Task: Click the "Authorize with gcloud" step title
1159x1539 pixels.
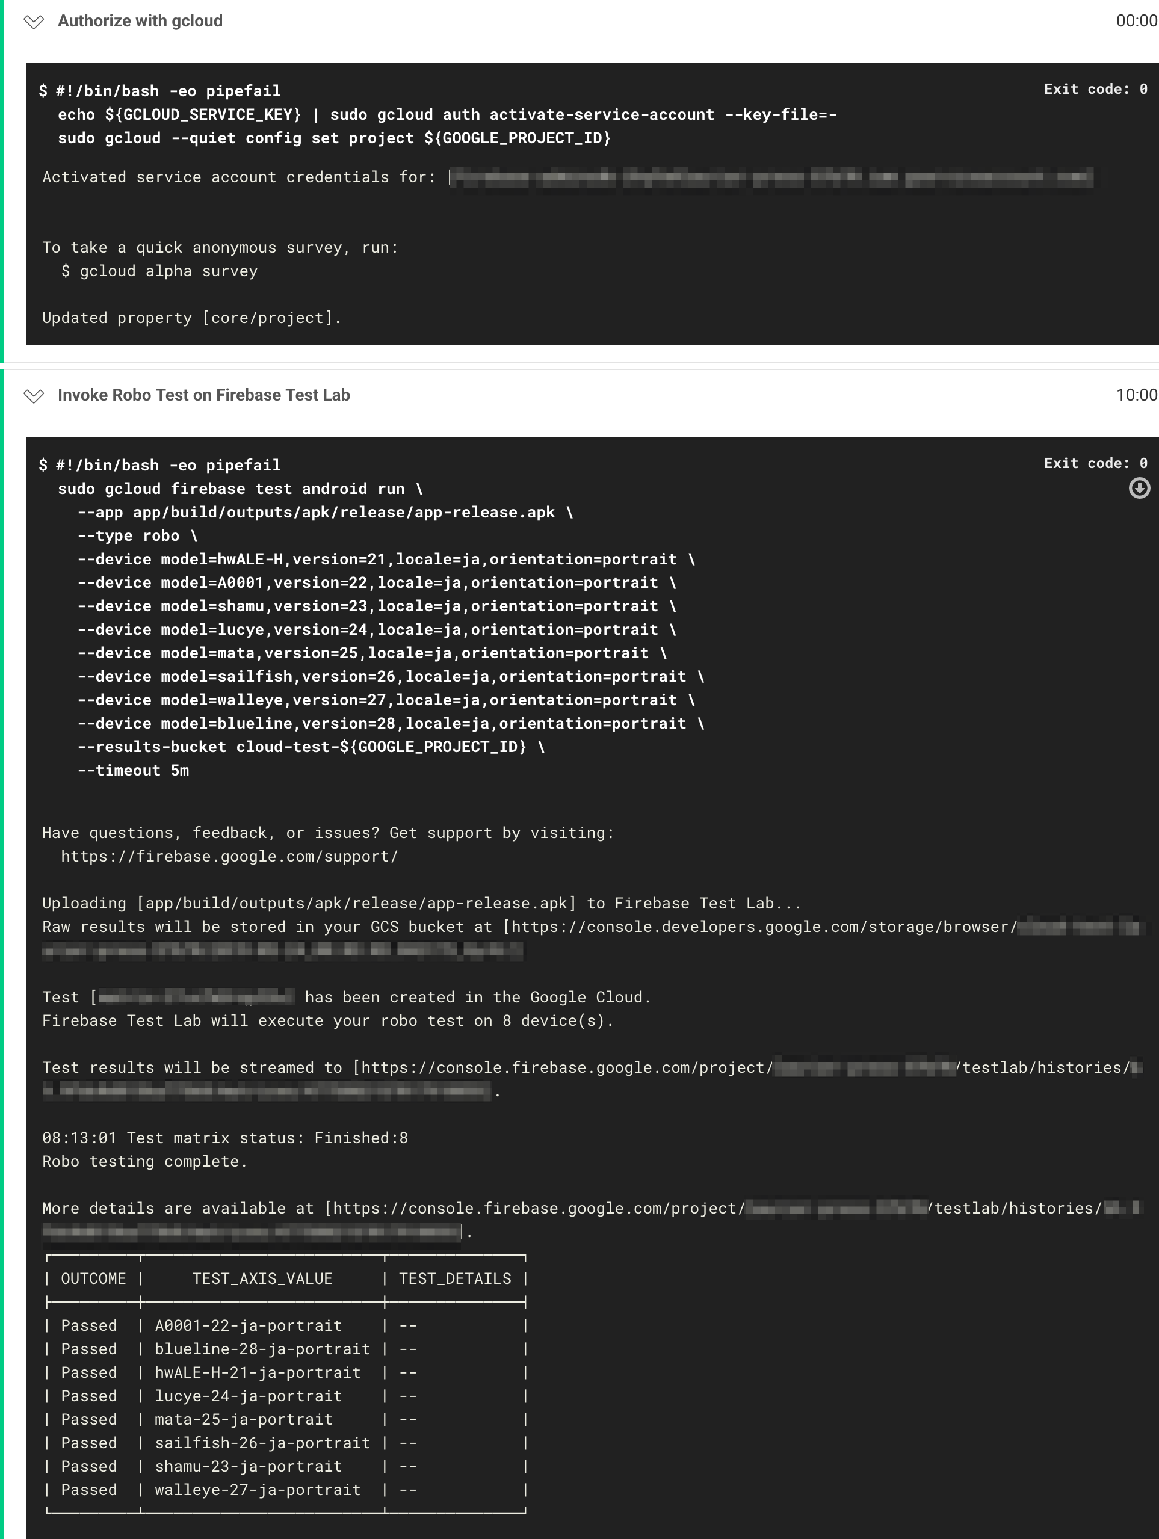Action: tap(141, 20)
